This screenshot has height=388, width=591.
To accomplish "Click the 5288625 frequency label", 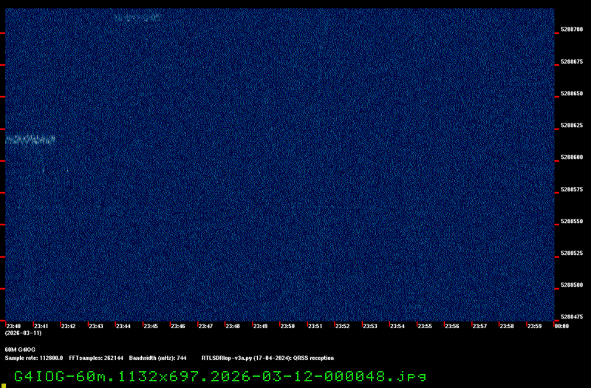I will click(572, 125).
